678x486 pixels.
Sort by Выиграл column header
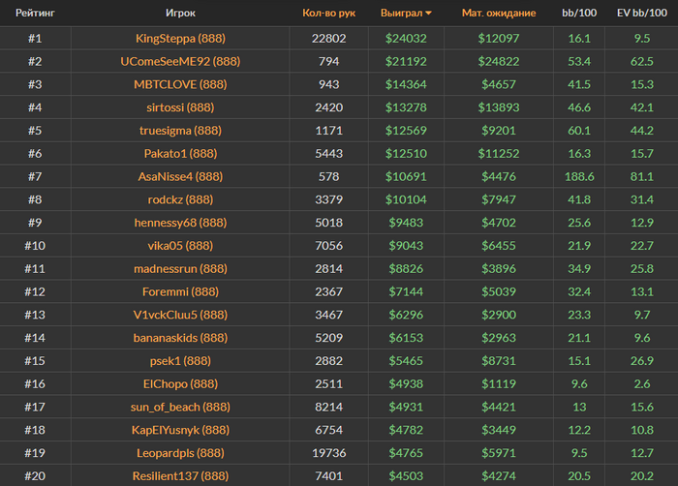[406, 13]
